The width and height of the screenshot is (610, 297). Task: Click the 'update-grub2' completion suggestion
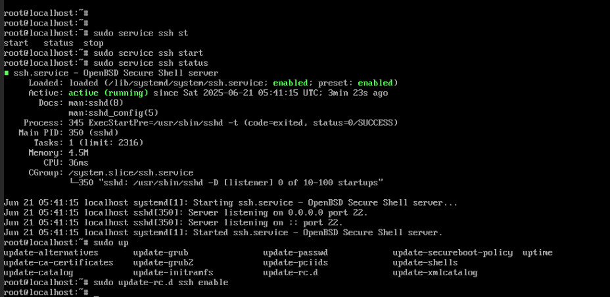164,262
